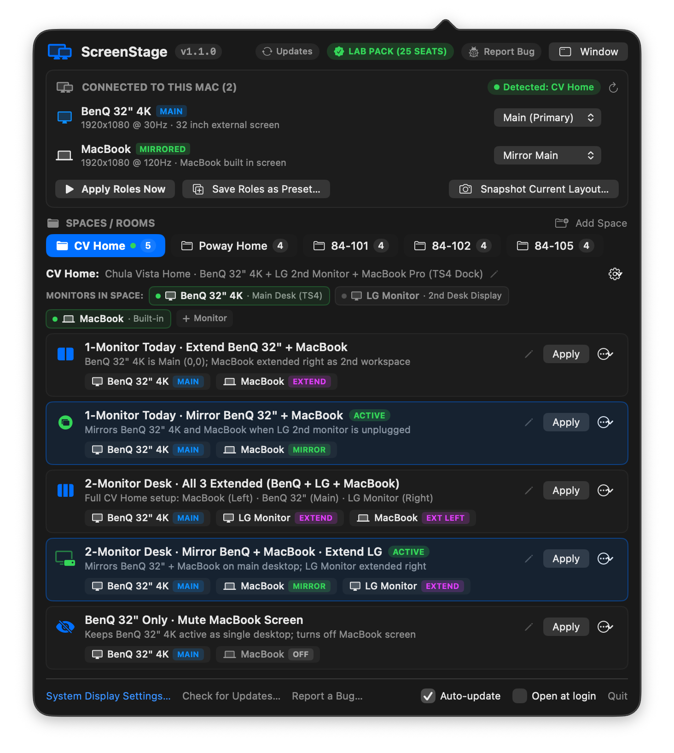Click the LAB PACK (25 SEATS) license badge
The width and height of the screenshot is (674, 753).
tap(390, 51)
